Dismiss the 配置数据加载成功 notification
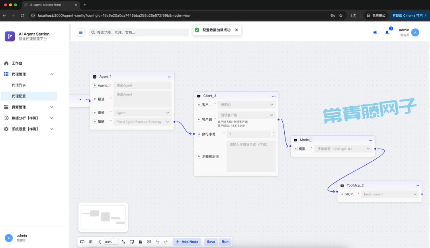This screenshot has height=248, width=430. pyautogui.click(x=236, y=30)
